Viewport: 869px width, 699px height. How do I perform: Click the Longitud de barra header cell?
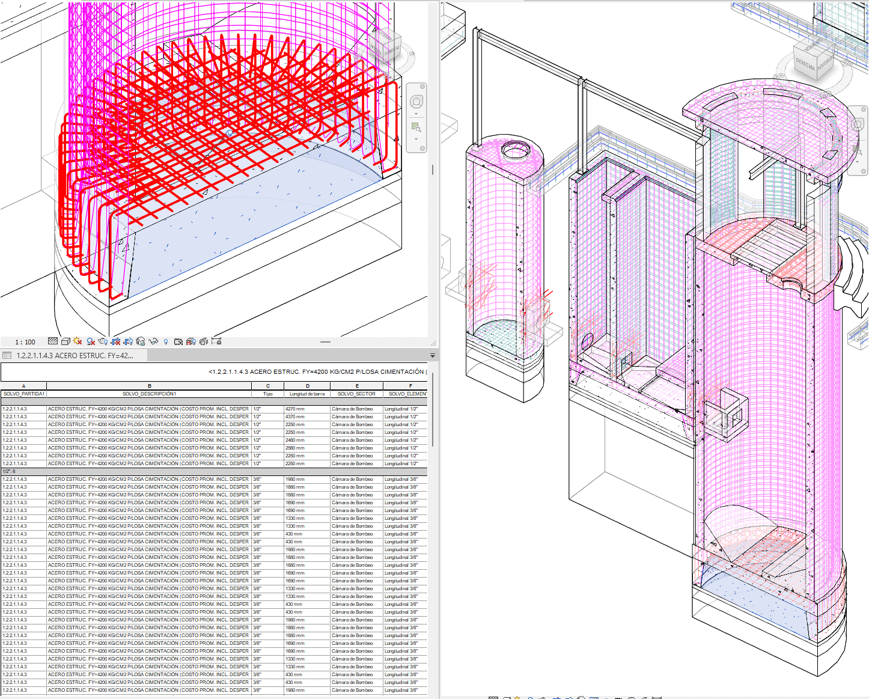coord(307,394)
